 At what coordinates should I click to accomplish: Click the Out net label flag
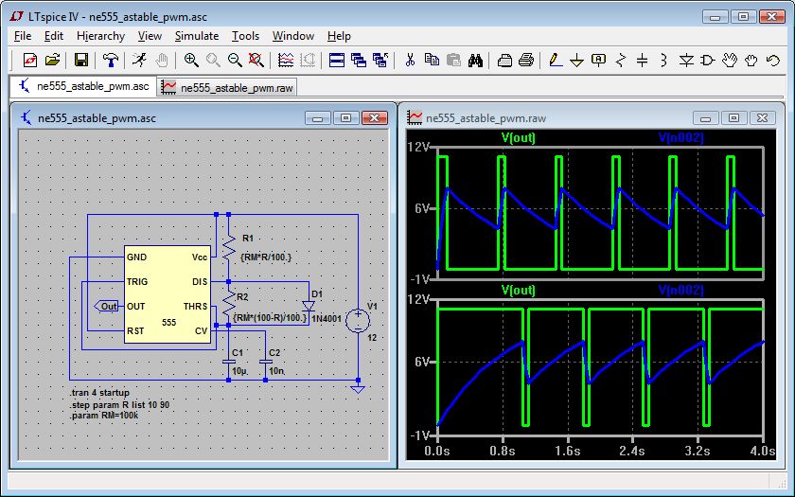106,307
